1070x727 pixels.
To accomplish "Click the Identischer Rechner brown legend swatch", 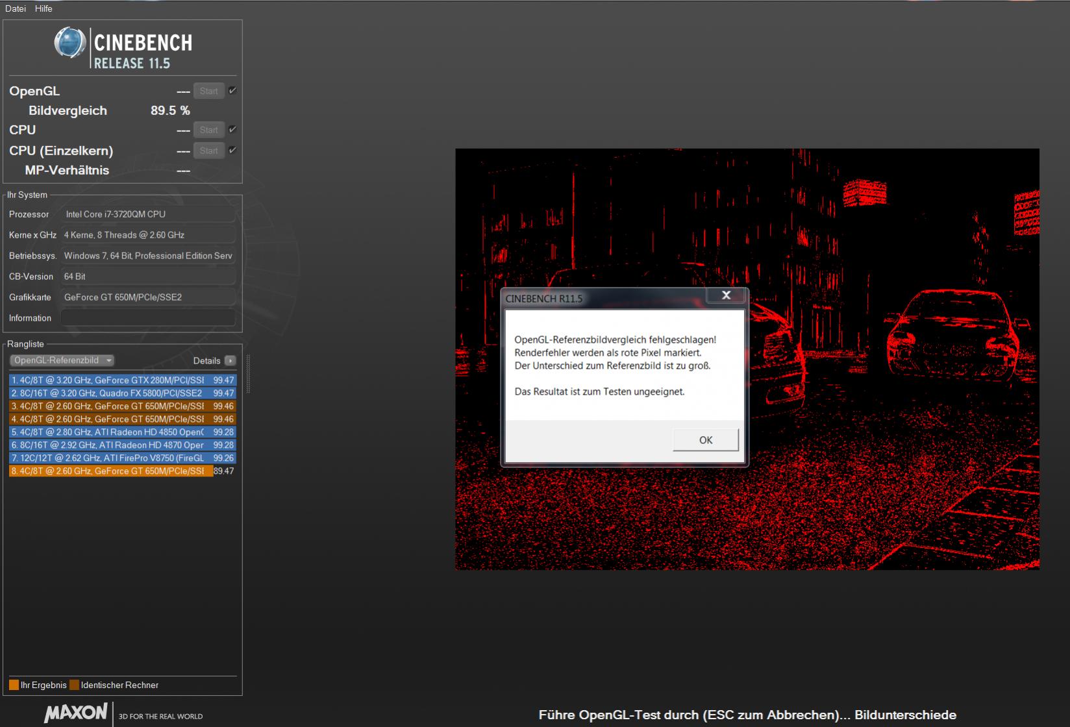I will [x=74, y=685].
